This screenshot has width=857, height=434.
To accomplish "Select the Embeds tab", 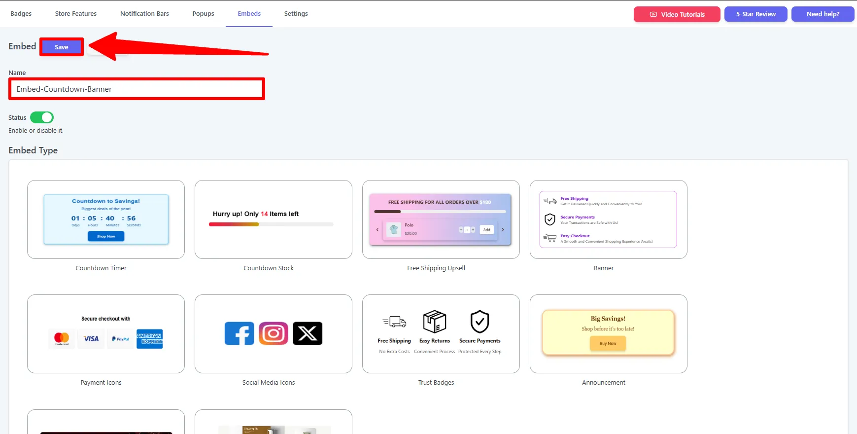I will (x=249, y=14).
